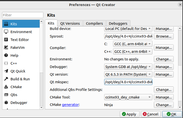The image size is (183, 118).
Task: Open the CMake Tool dropdown
Action: click(x=128, y=97)
